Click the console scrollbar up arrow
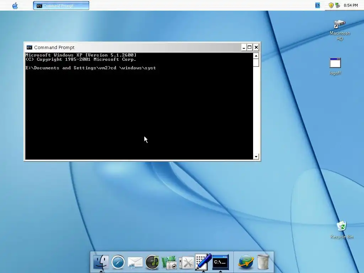This screenshot has width=364, height=273. [x=256, y=56]
